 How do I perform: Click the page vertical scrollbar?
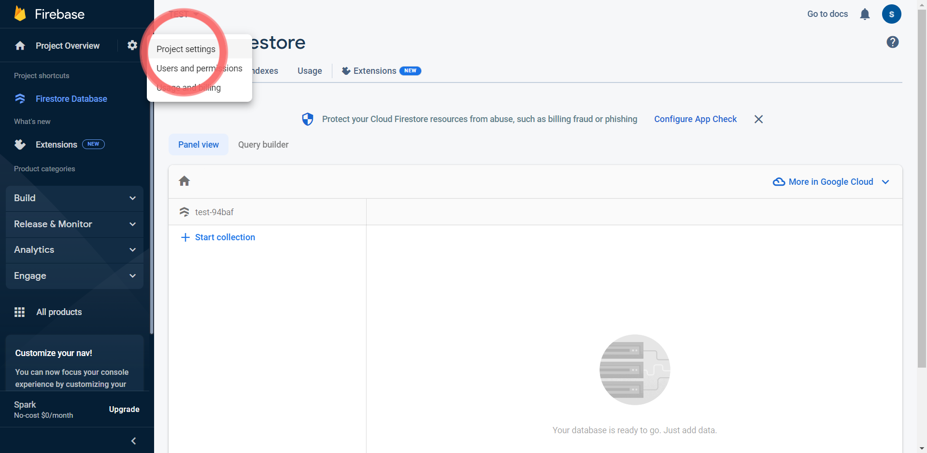click(x=922, y=189)
